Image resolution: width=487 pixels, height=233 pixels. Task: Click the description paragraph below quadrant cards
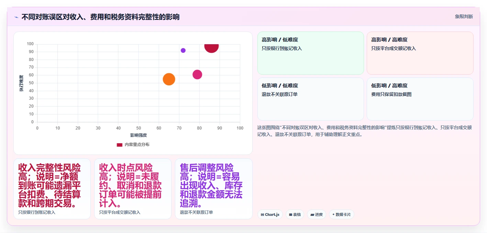pos(365,131)
